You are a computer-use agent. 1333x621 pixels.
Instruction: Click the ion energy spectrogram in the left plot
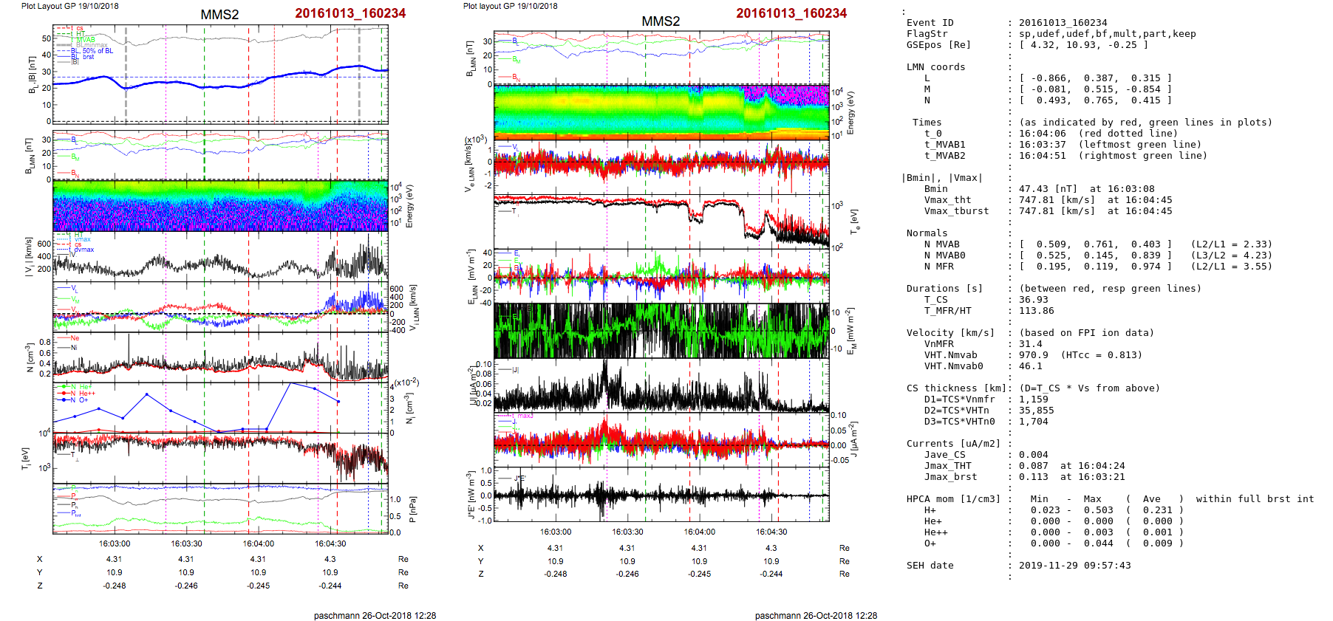click(x=220, y=206)
